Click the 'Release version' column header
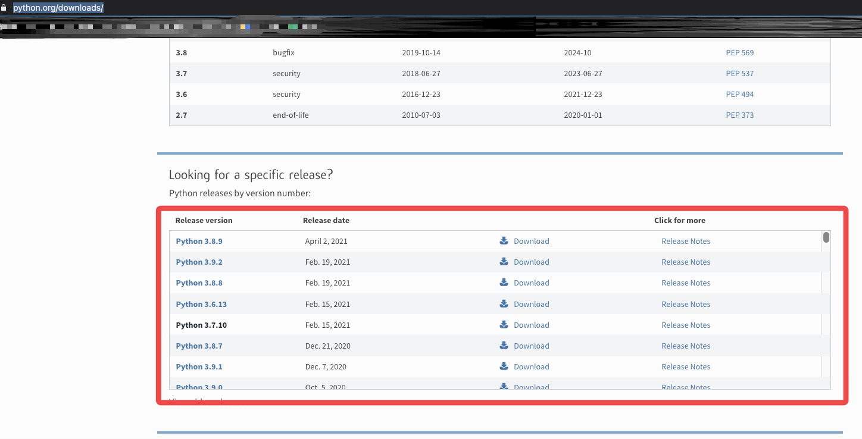This screenshot has width=862, height=439. pos(204,220)
